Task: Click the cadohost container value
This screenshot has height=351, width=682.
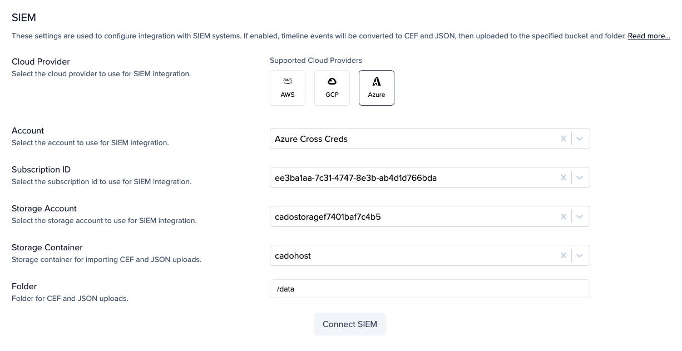Action: [x=293, y=256]
